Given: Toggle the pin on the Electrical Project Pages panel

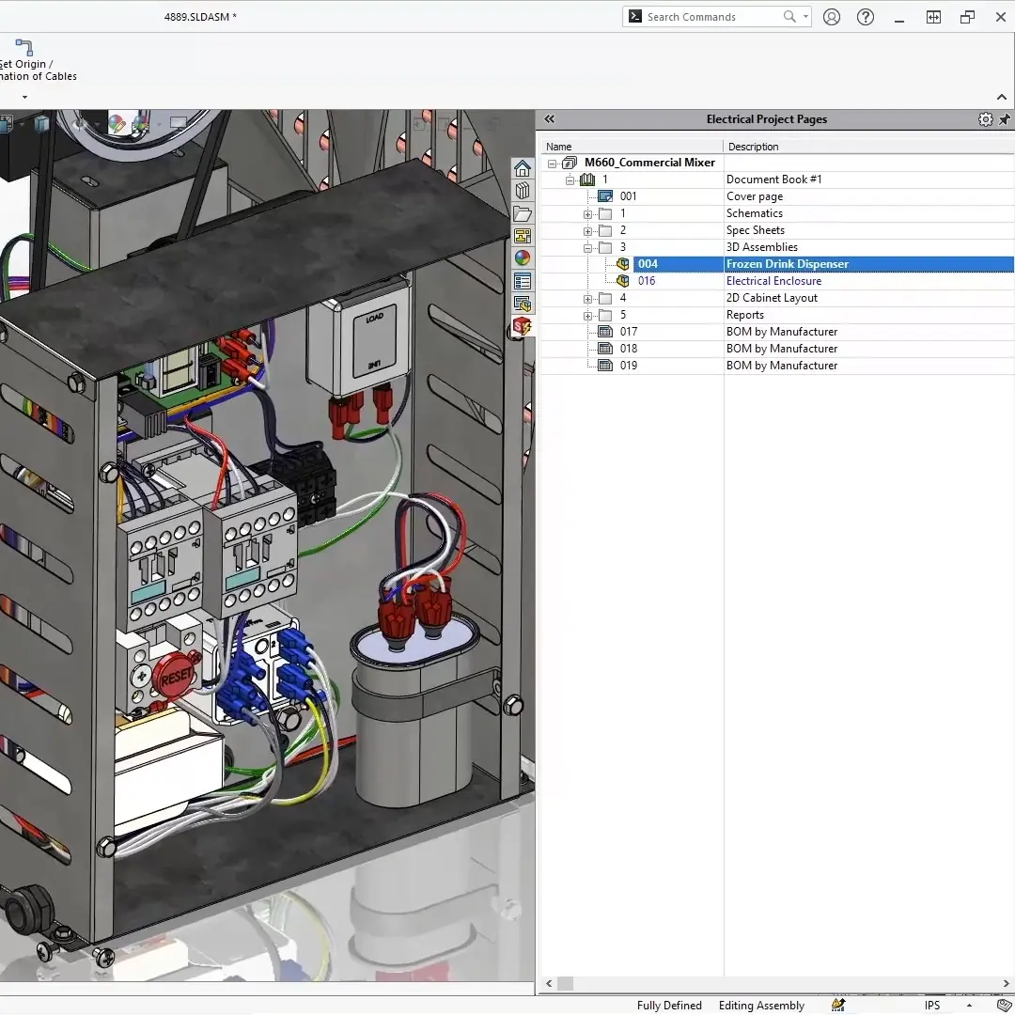Looking at the screenshot, I should (1005, 119).
